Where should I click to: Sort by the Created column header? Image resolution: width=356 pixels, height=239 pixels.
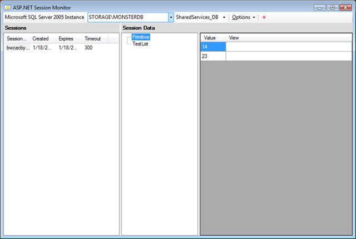pyautogui.click(x=43, y=39)
